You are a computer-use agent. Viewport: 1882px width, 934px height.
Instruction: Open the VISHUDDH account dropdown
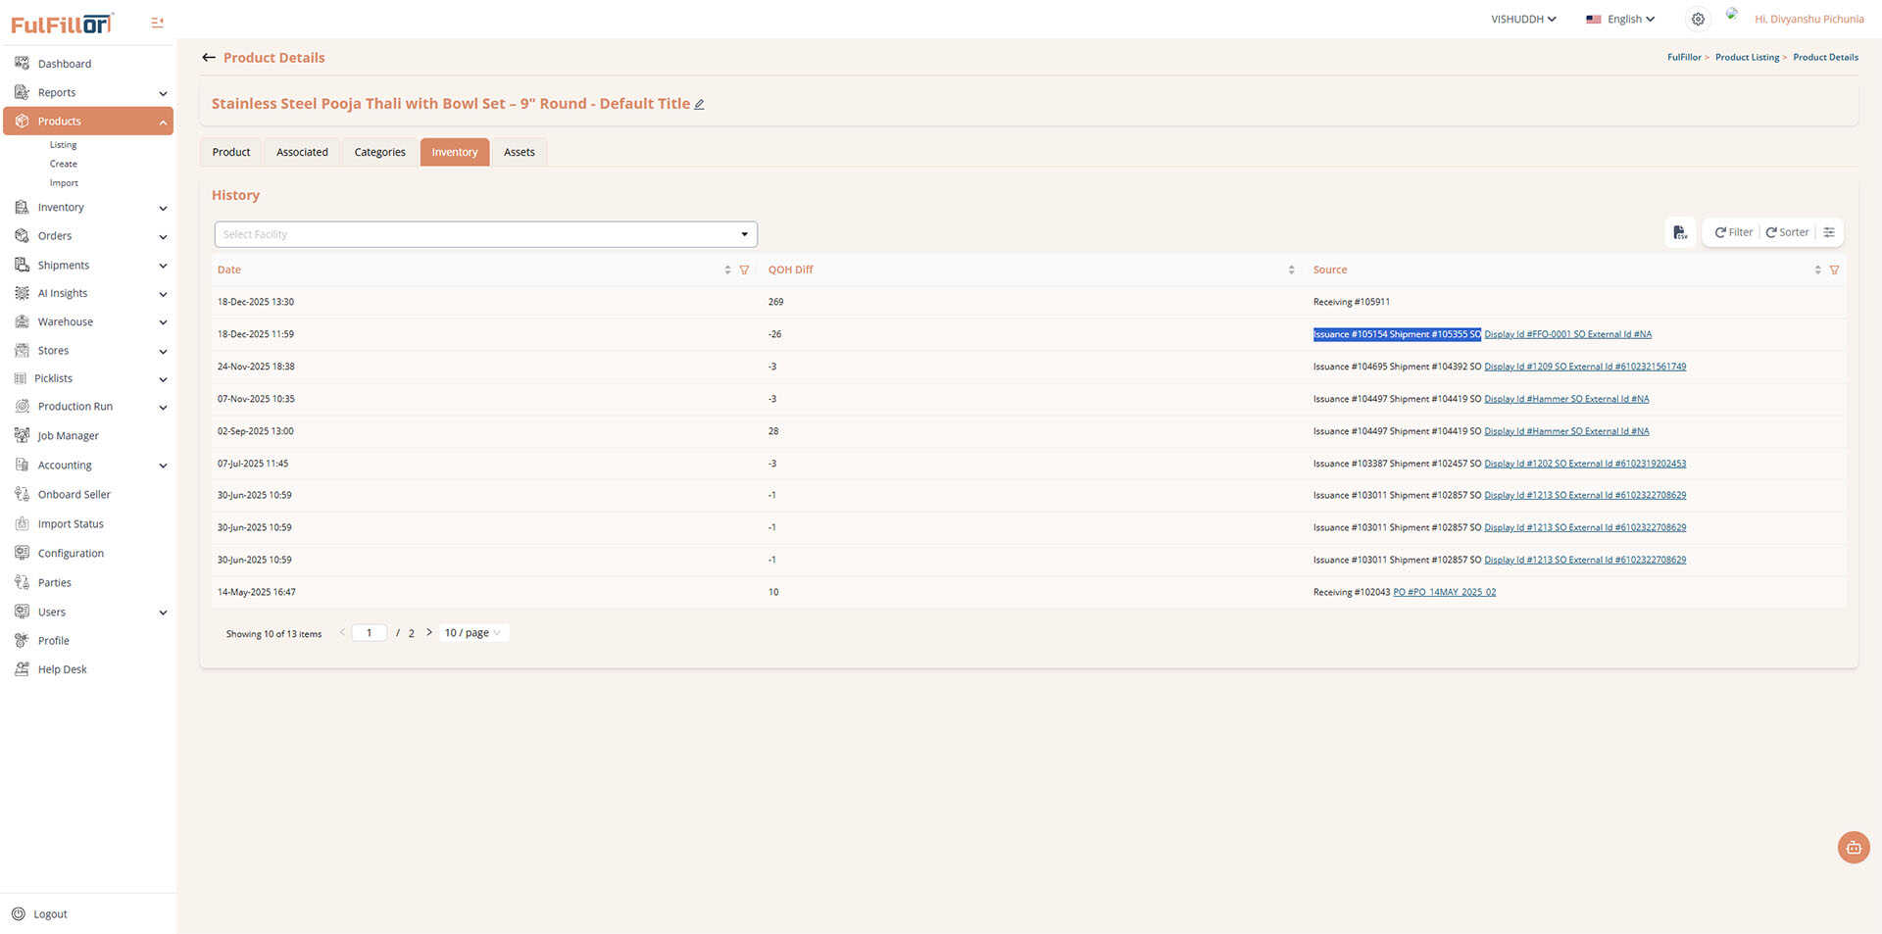(1523, 19)
